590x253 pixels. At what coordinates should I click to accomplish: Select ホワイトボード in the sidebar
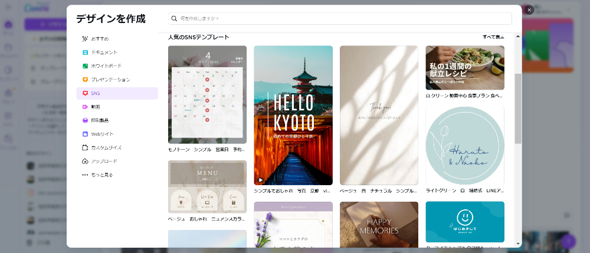[x=117, y=66]
